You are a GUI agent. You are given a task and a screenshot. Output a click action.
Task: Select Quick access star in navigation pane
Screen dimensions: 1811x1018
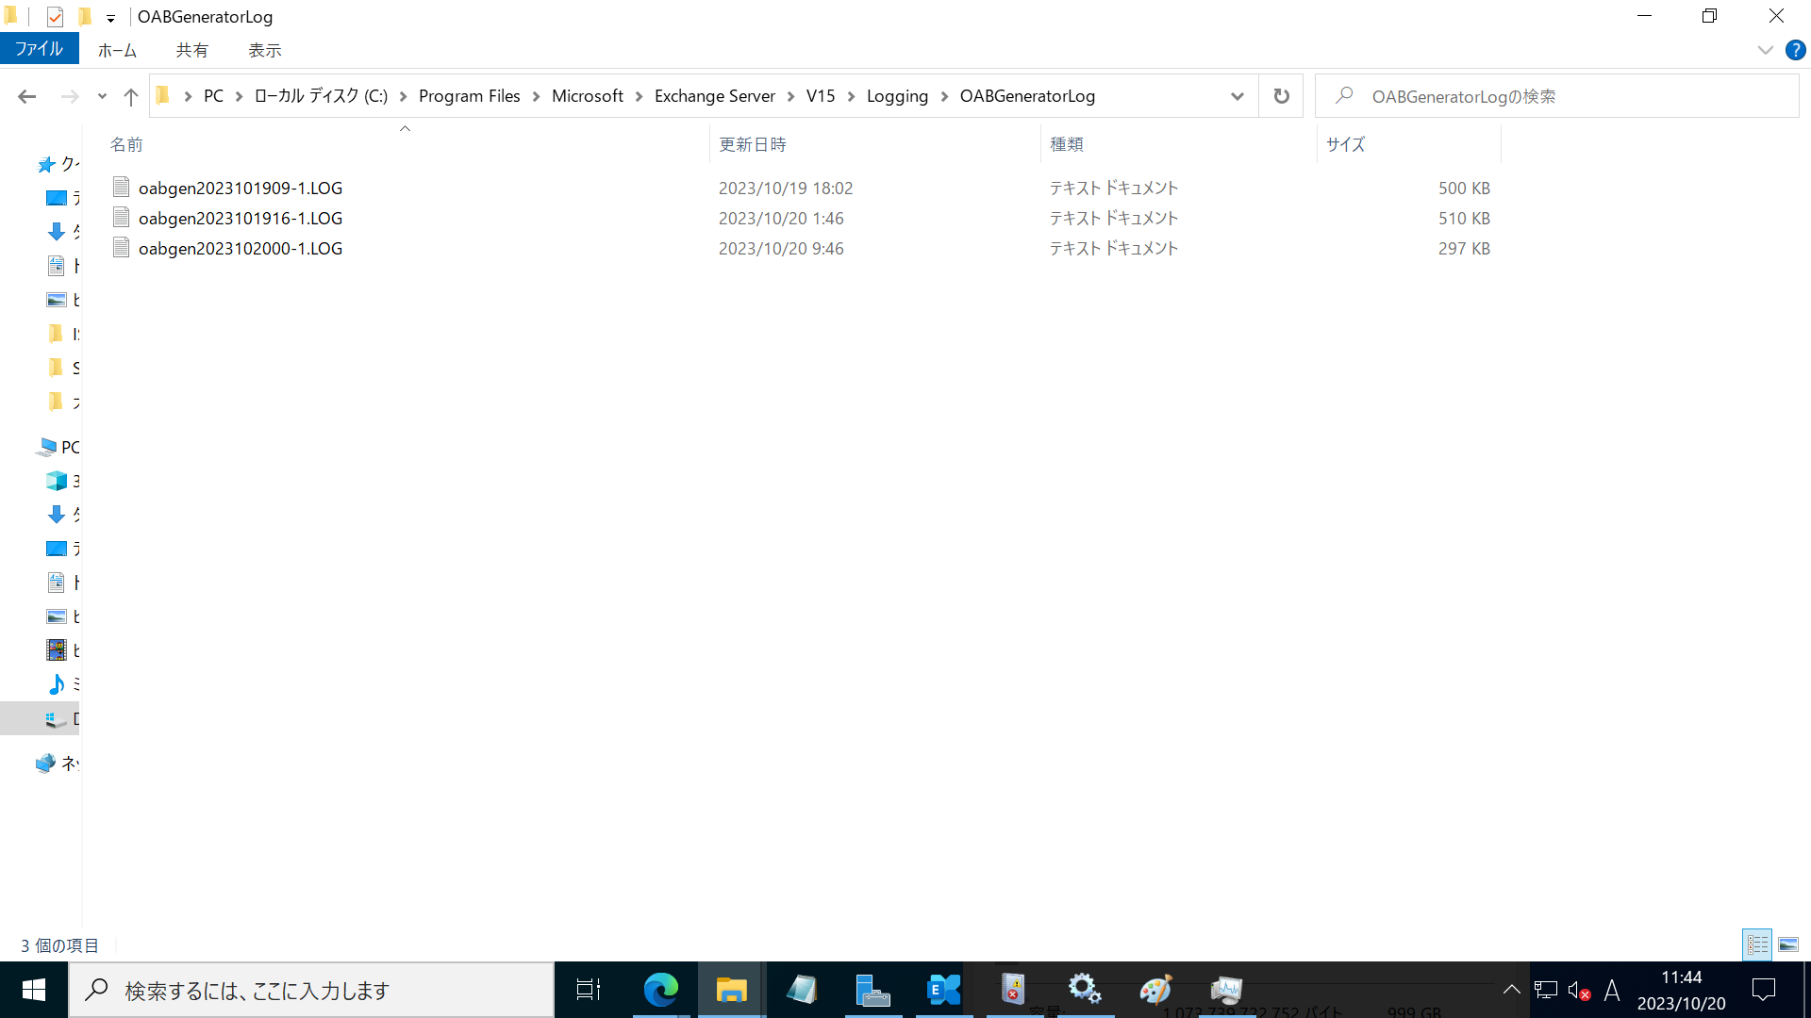point(46,165)
